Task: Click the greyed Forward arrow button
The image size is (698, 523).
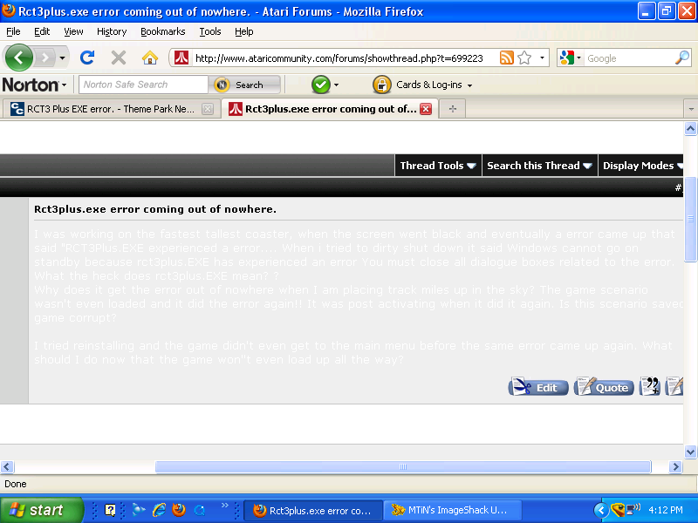Action: pos(44,58)
